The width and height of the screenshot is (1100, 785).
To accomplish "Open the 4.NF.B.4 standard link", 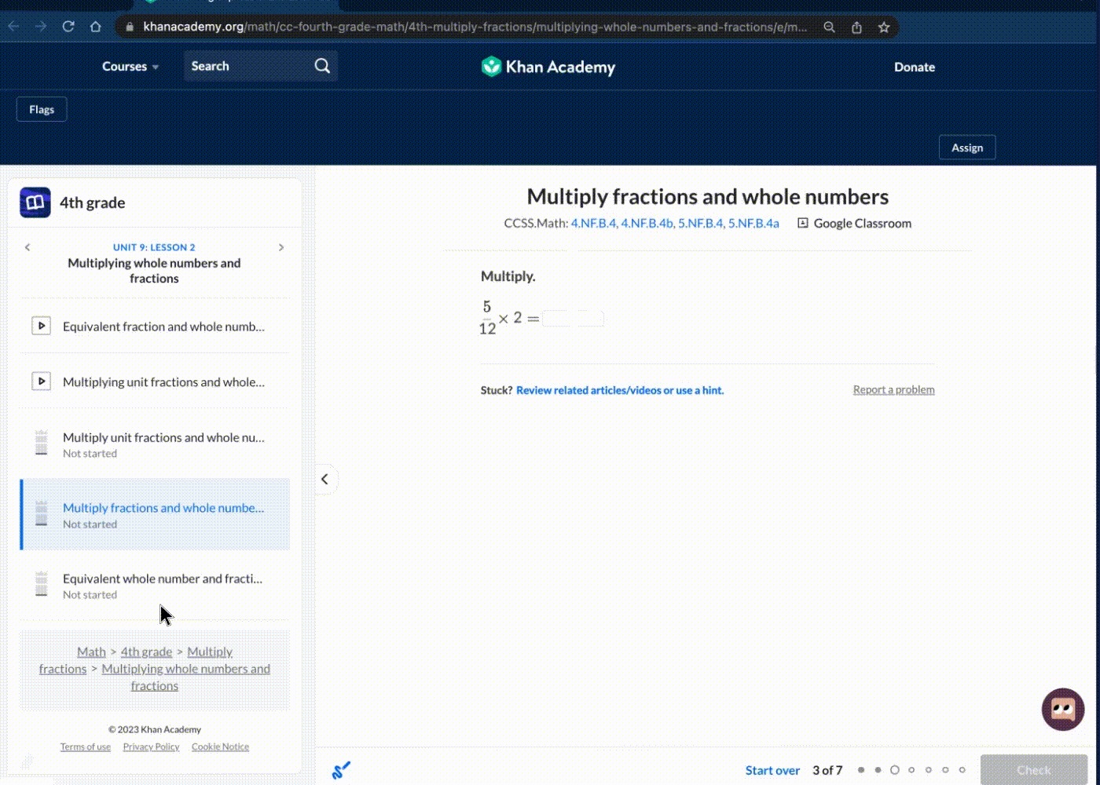I will (x=594, y=223).
